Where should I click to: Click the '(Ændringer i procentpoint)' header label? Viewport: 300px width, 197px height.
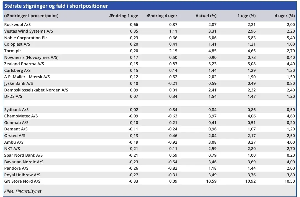tap(32, 16)
